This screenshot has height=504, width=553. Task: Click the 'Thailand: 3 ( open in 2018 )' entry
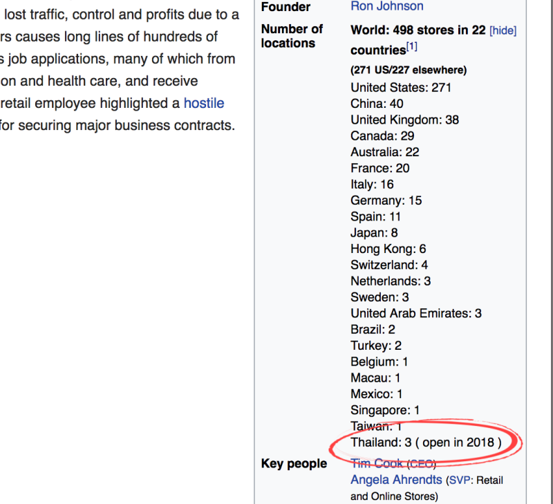point(426,442)
